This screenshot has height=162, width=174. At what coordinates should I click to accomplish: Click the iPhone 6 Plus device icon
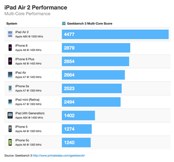pos(10,61)
